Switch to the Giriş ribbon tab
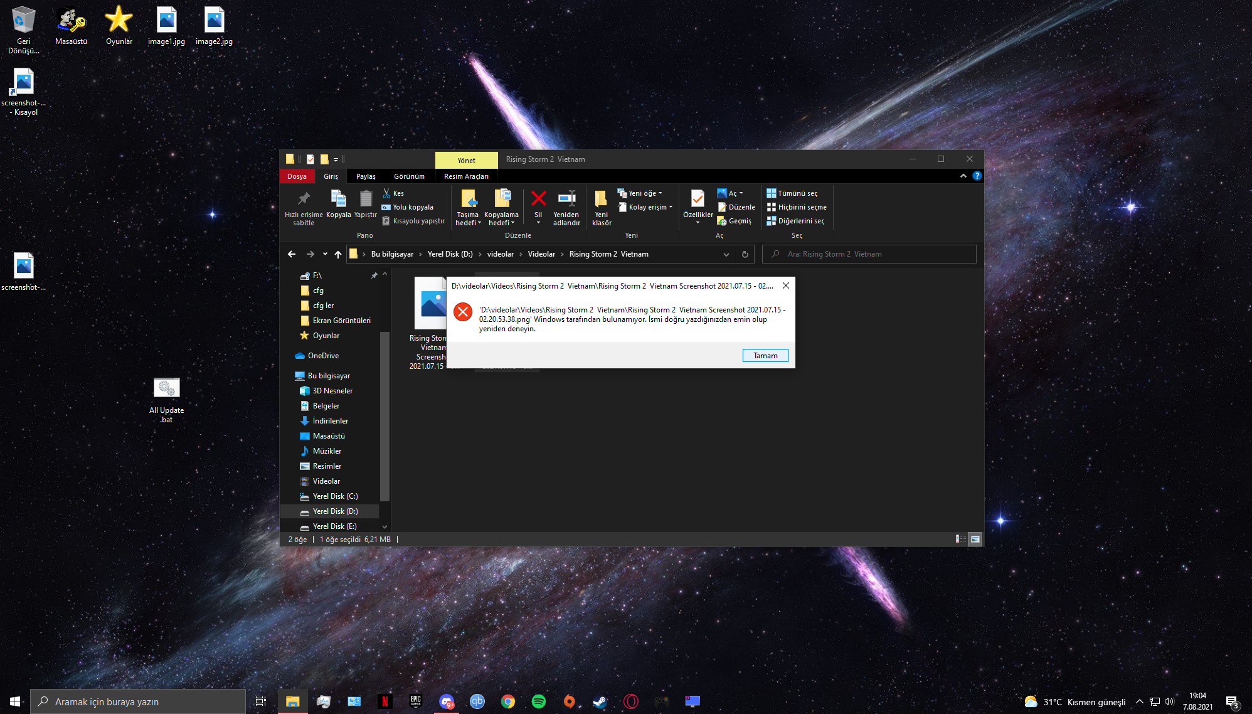1252x714 pixels. (331, 176)
